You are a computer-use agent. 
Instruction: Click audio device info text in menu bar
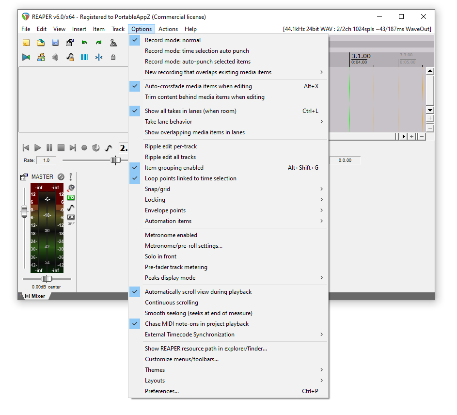[x=357, y=29]
